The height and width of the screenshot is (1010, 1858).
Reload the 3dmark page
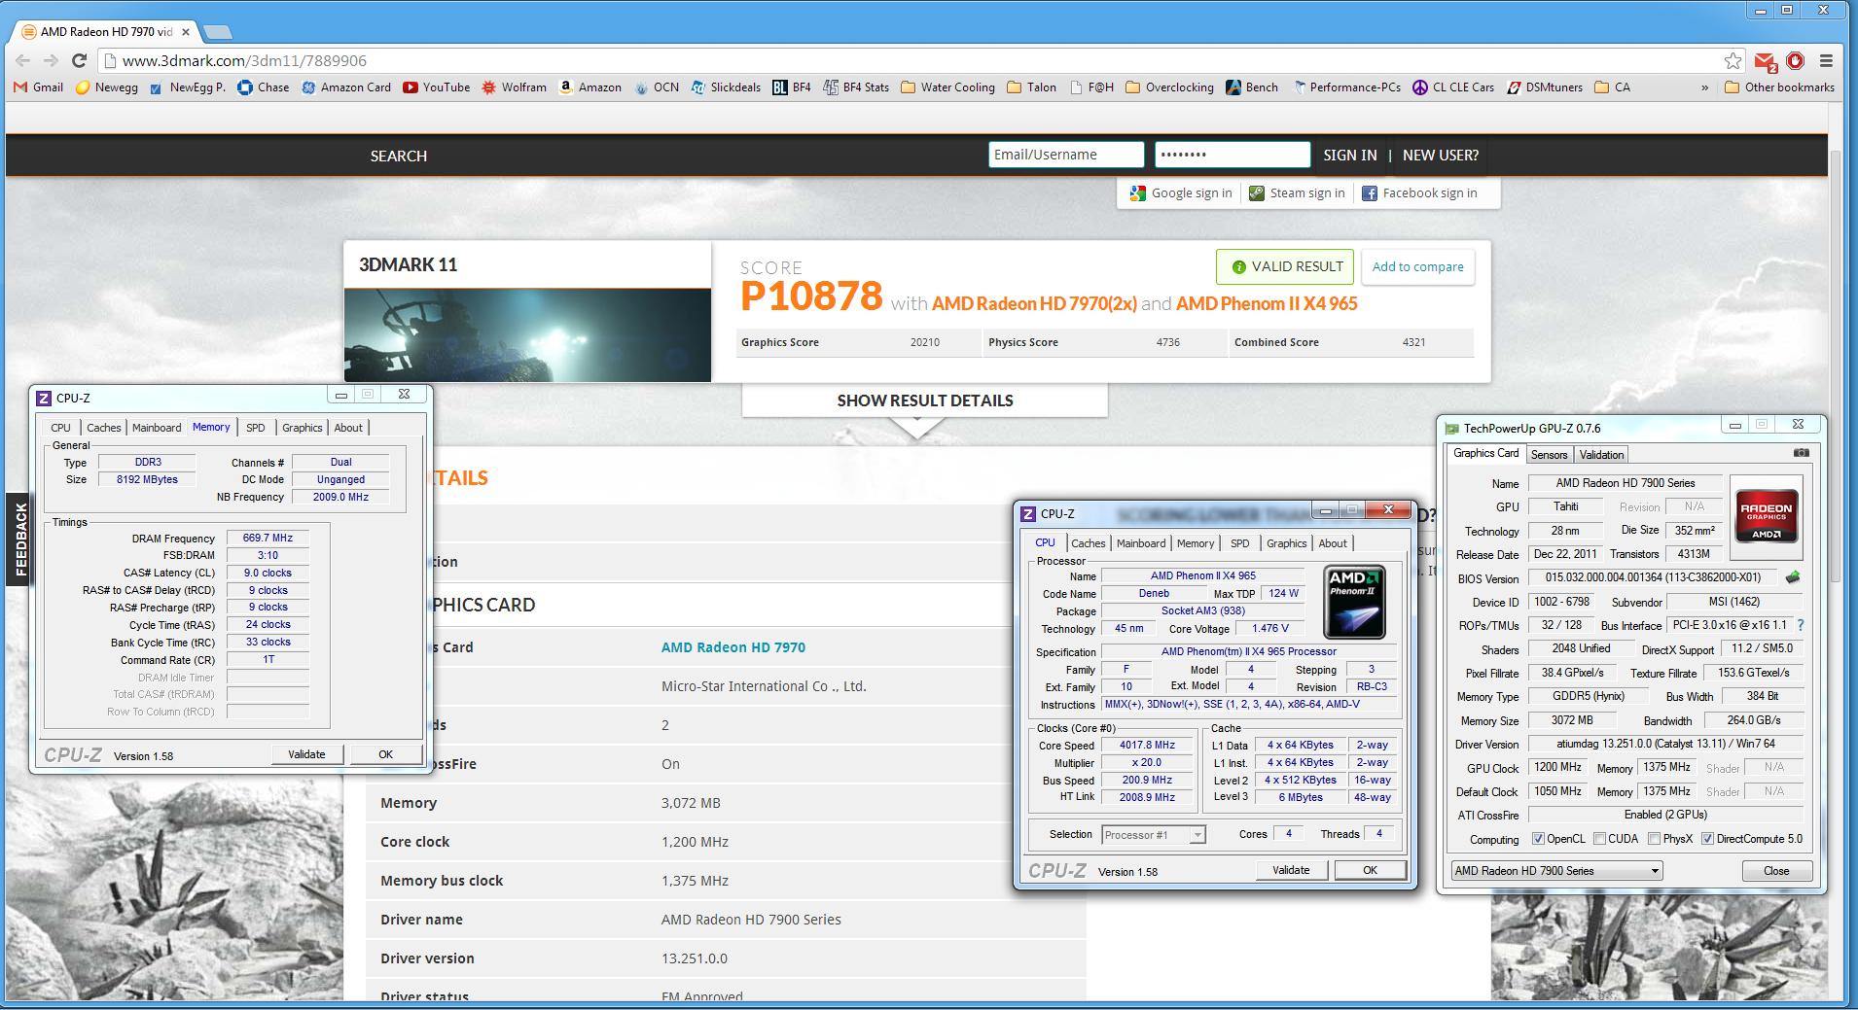pos(80,60)
